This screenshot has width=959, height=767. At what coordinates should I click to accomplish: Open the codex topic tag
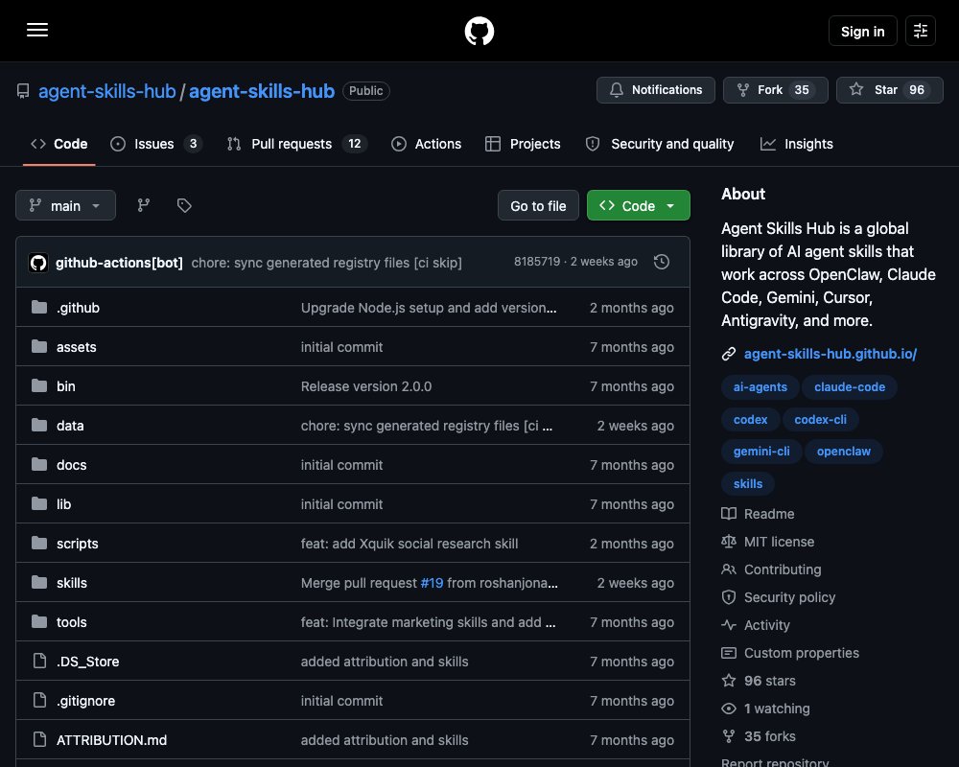(751, 419)
